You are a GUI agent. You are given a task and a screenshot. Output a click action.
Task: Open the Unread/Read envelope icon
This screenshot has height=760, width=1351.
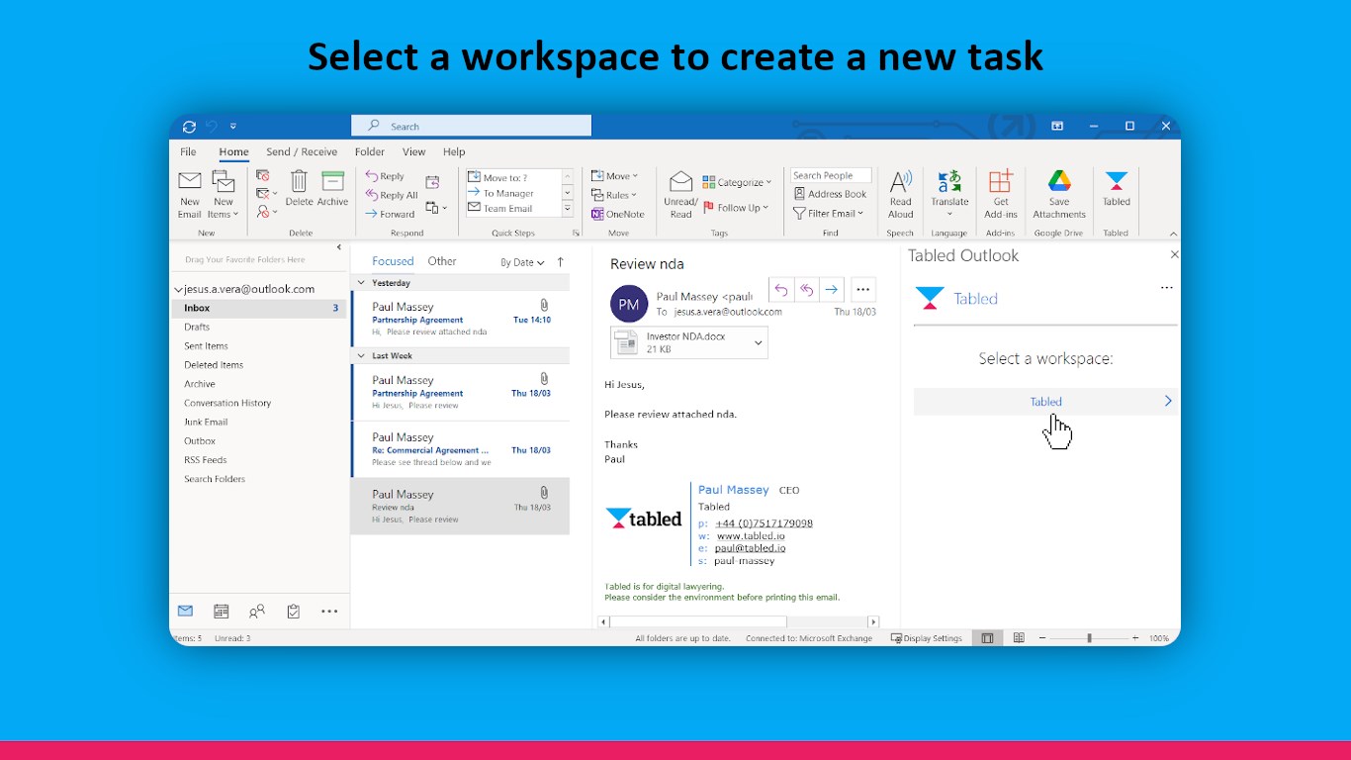[x=680, y=182]
